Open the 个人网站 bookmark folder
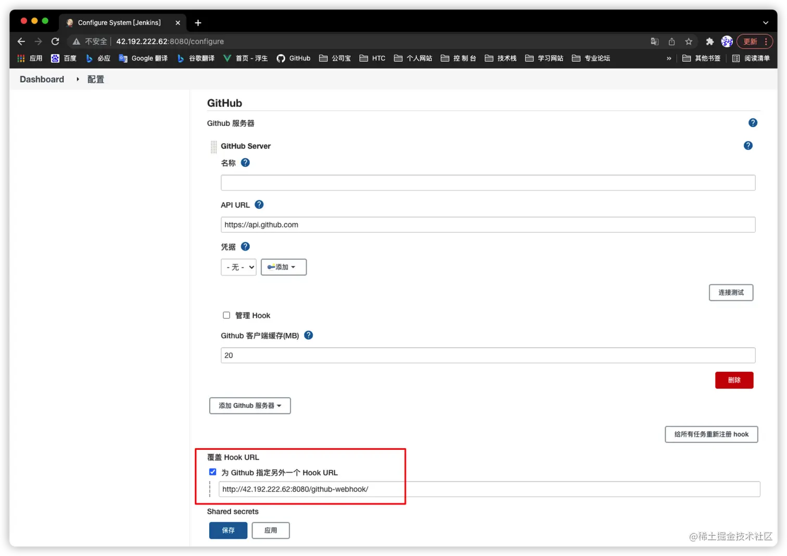 click(x=413, y=58)
